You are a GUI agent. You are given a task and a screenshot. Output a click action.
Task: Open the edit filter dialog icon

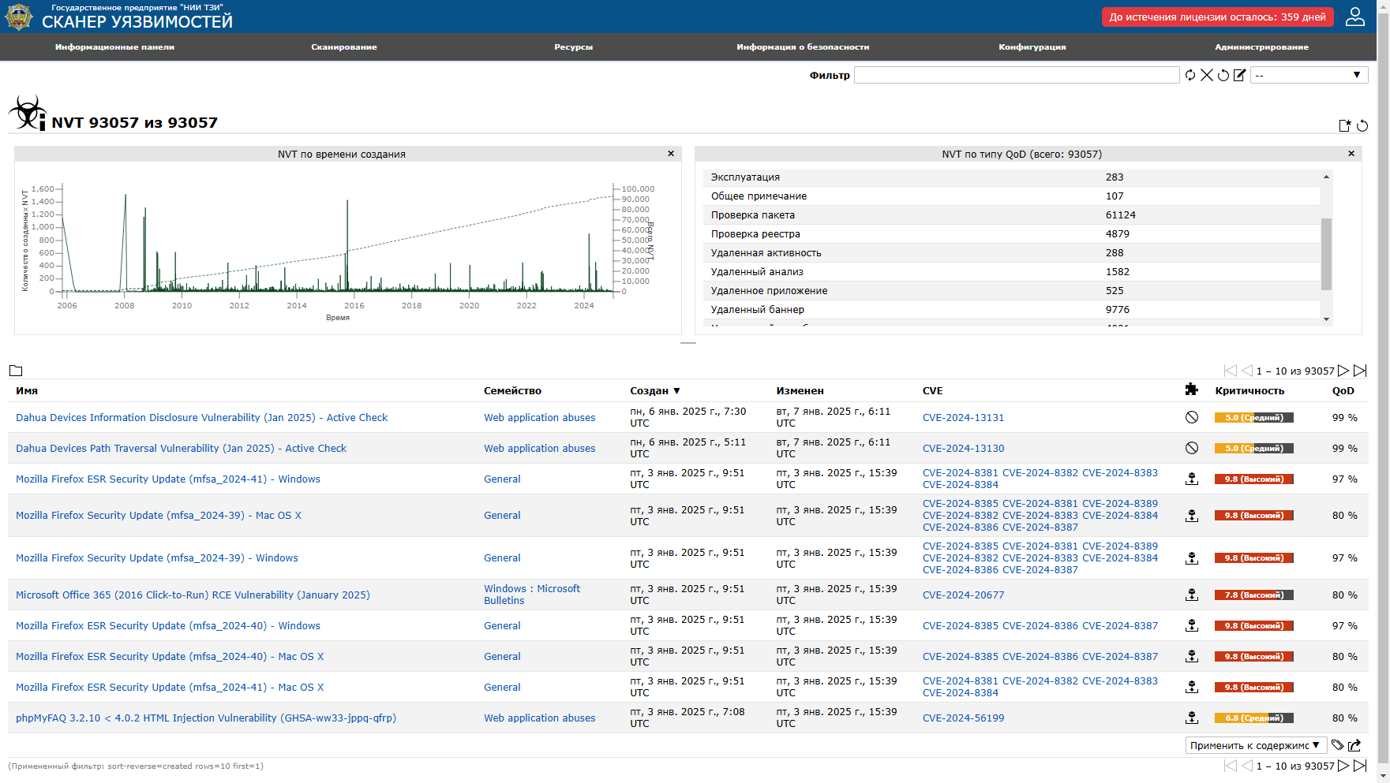click(1240, 75)
